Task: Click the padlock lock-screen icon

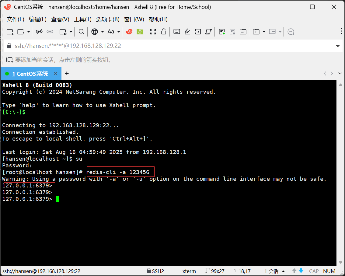Action: [x=163, y=32]
